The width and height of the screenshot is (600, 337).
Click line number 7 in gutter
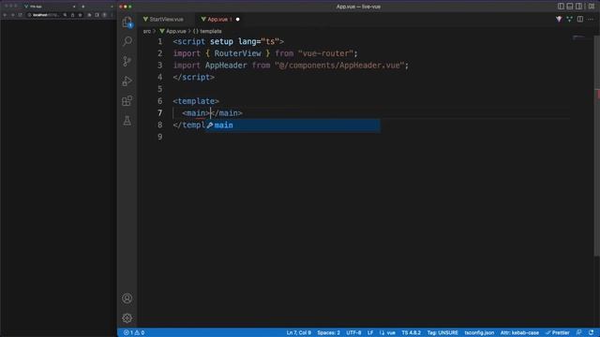(160, 113)
